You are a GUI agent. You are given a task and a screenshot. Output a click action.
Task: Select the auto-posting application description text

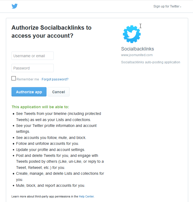pos(150,62)
